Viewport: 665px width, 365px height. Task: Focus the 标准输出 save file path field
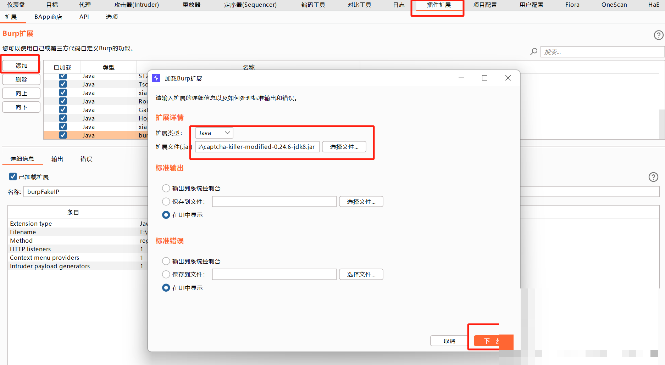tap(274, 202)
